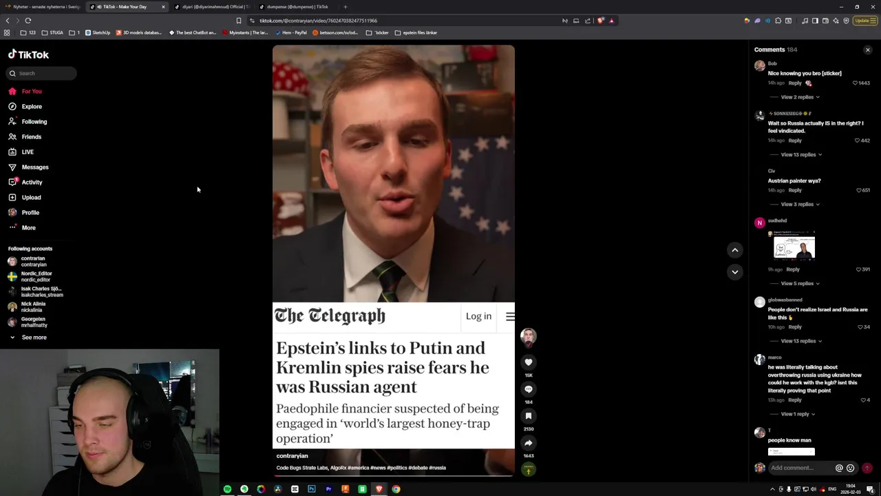Open the LIVE section

tap(21, 152)
